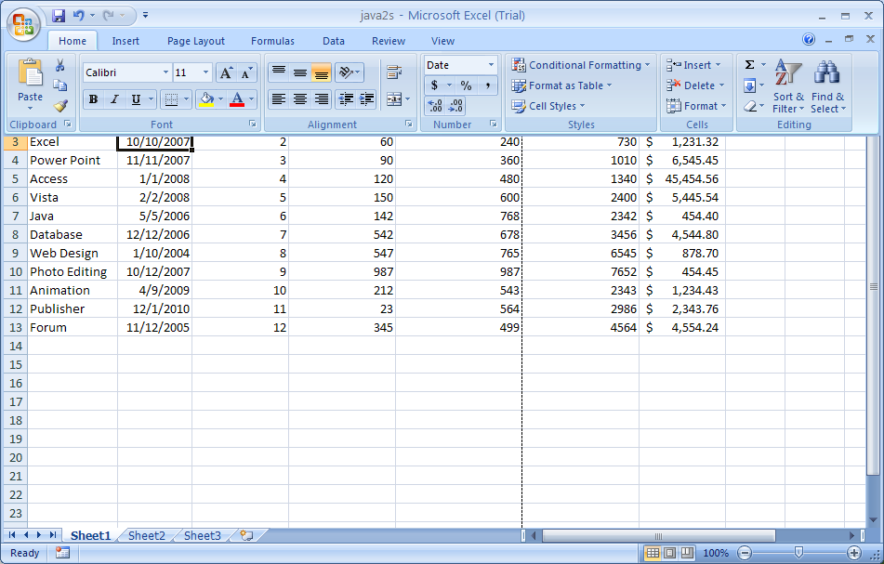Viewport: 884px width, 564px height.
Task: Apply the yellow Fill Color
Action: 206,99
